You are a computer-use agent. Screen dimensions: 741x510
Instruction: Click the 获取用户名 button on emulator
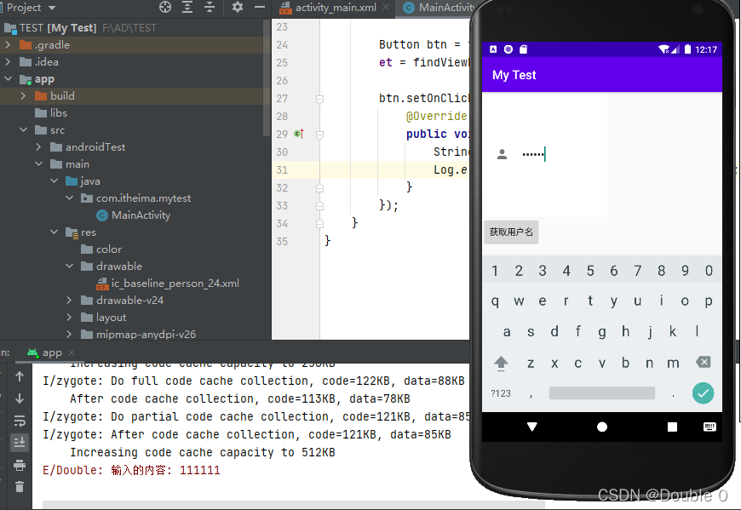pyautogui.click(x=511, y=232)
